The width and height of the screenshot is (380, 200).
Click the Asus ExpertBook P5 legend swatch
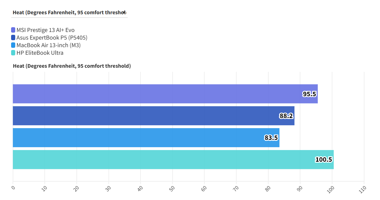[13, 38]
